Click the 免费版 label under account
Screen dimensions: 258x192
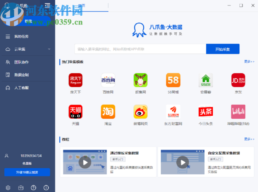(27, 164)
